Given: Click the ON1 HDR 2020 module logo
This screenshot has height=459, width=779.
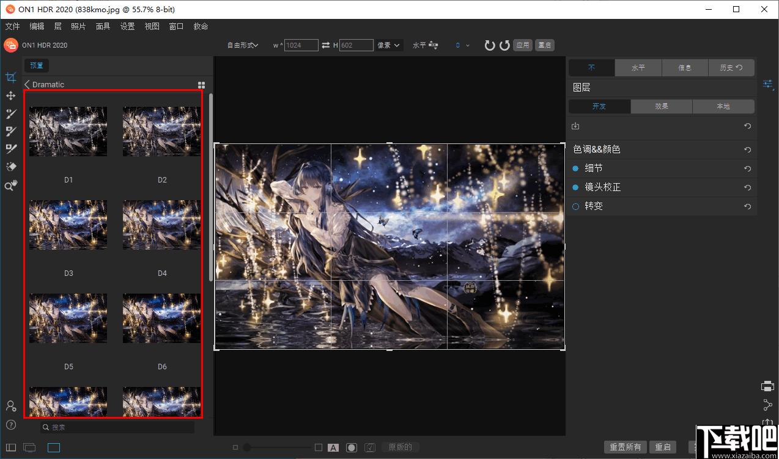Looking at the screenshot, I should (x=11, y=45).
